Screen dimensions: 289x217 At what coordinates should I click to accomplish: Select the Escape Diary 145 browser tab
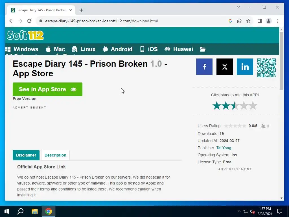41,10
